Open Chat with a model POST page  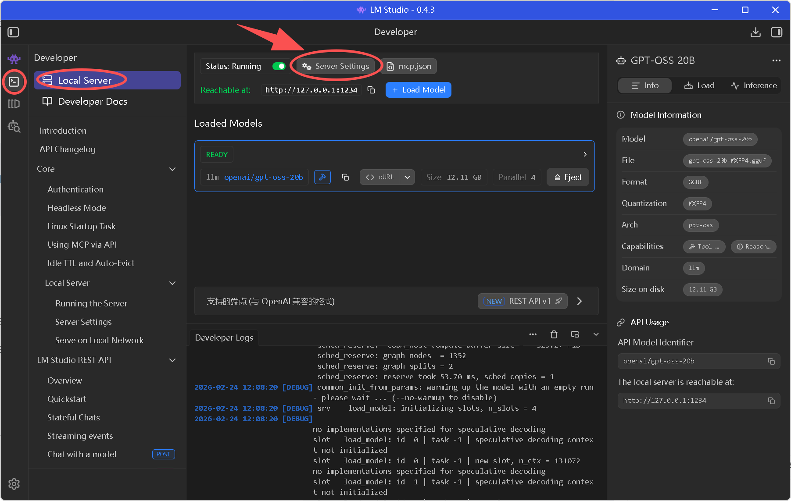(82, 454)
